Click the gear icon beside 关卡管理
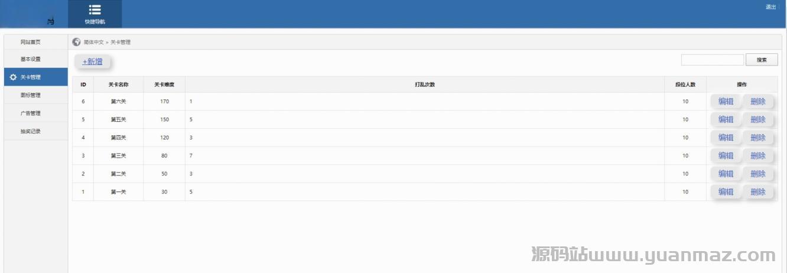 point(13,77)
